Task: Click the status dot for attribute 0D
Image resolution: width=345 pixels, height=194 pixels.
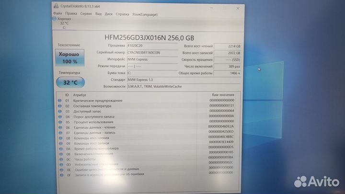Action: click(61, 164)
